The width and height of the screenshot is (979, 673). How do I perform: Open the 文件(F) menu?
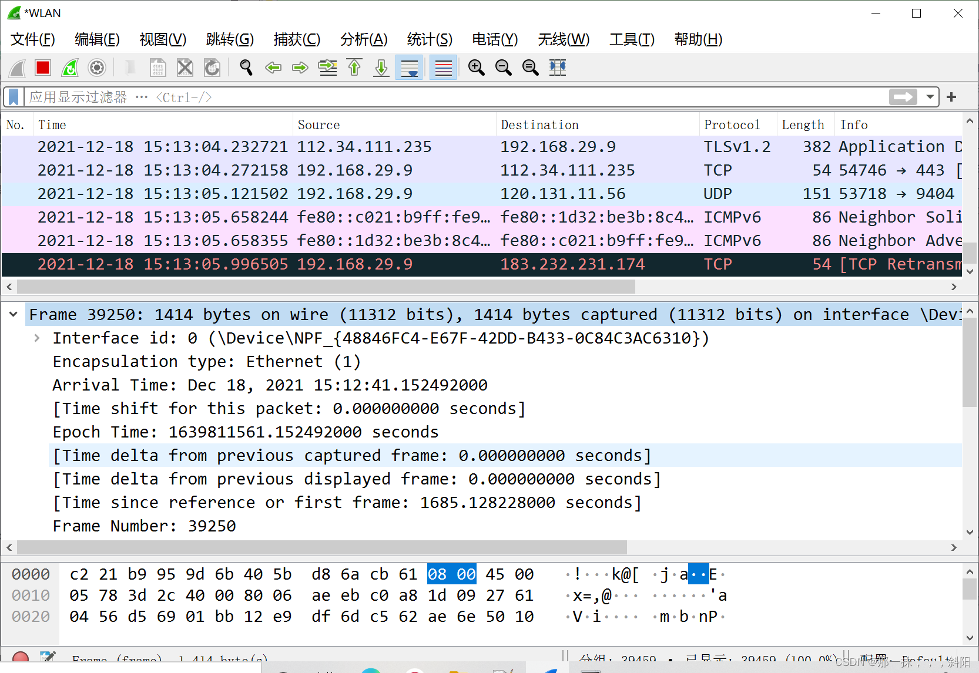(33, 39)
